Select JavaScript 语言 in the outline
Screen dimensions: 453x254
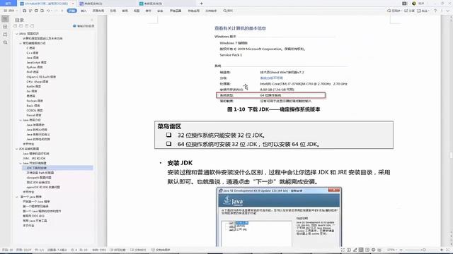pyautogui.click(x=36, y=63)
